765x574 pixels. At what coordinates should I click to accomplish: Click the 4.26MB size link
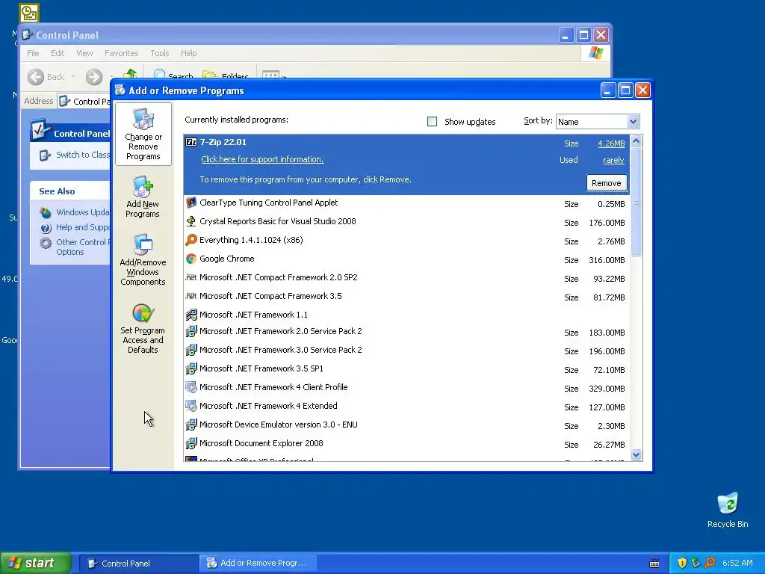click(611, 143)
